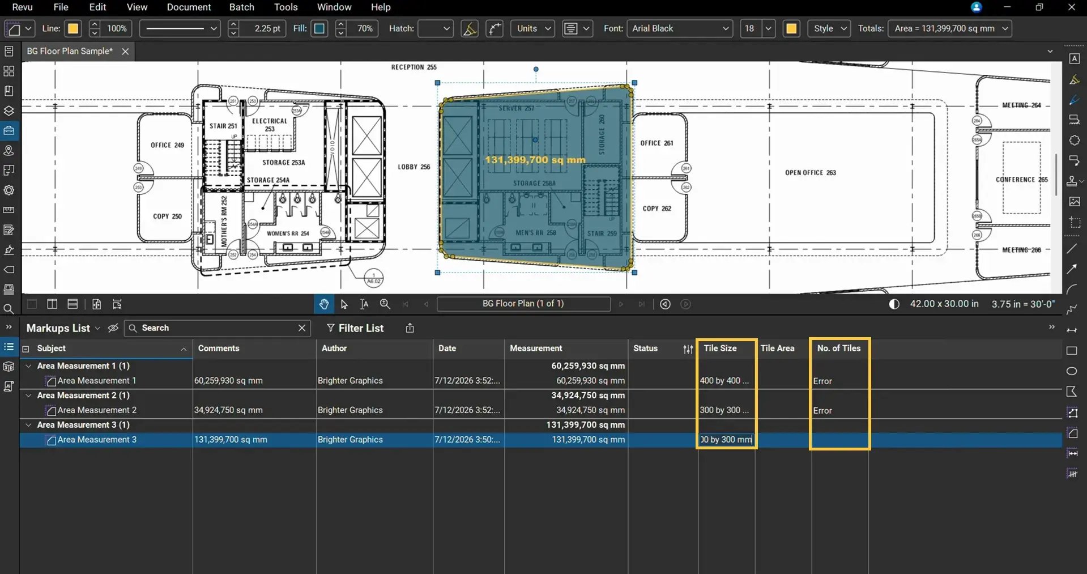
Task: Select the Text Box markup tool
Action: click(1074, 59)
